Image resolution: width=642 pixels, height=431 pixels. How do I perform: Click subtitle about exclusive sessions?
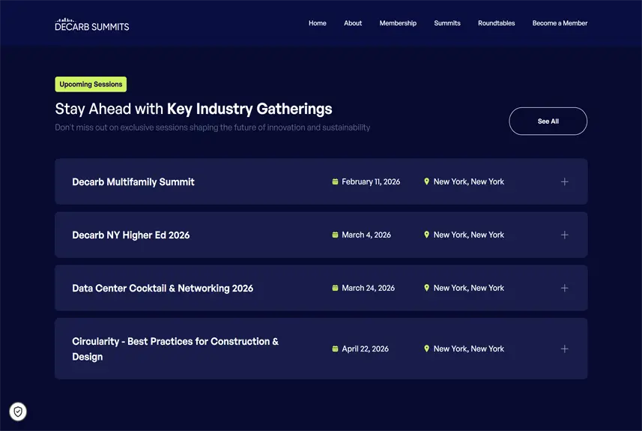pyautogui.click(x=213, y=127)
